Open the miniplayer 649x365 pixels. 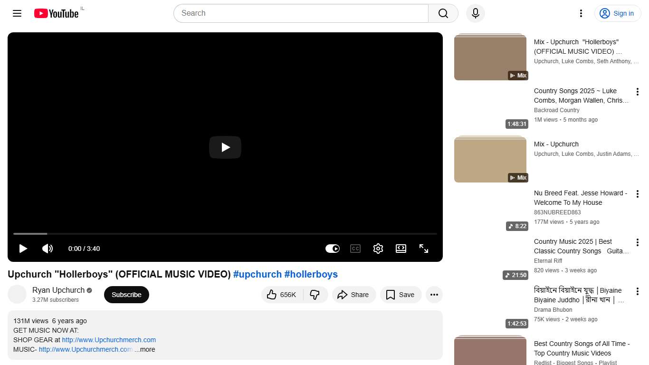coord(401,248)
